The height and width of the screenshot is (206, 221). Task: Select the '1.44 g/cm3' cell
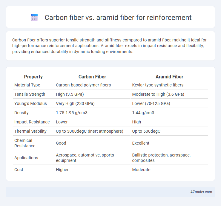143,113
